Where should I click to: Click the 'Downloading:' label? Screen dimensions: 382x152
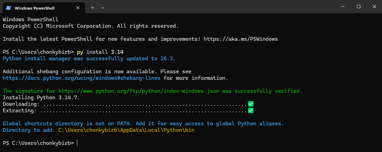point(21,104)
